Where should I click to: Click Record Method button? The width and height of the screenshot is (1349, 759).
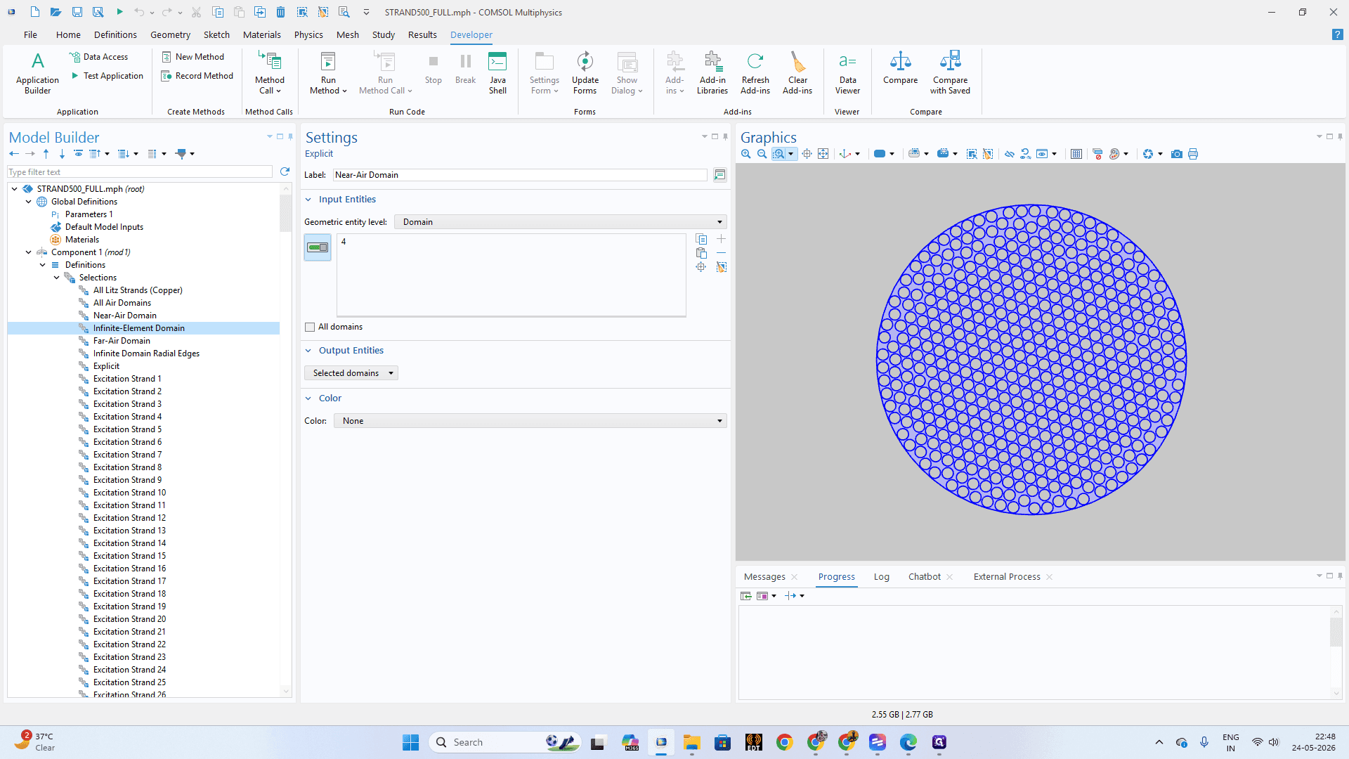point(197,76)
